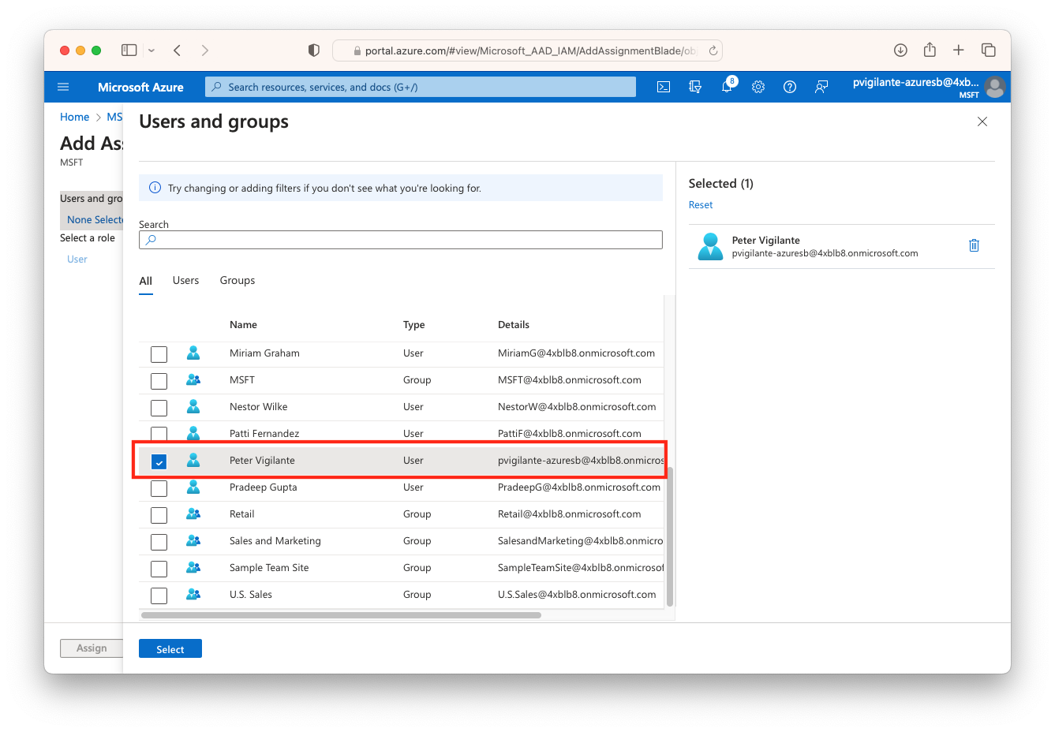Open the Directories and subscriptions filter icon

(695, 87)
